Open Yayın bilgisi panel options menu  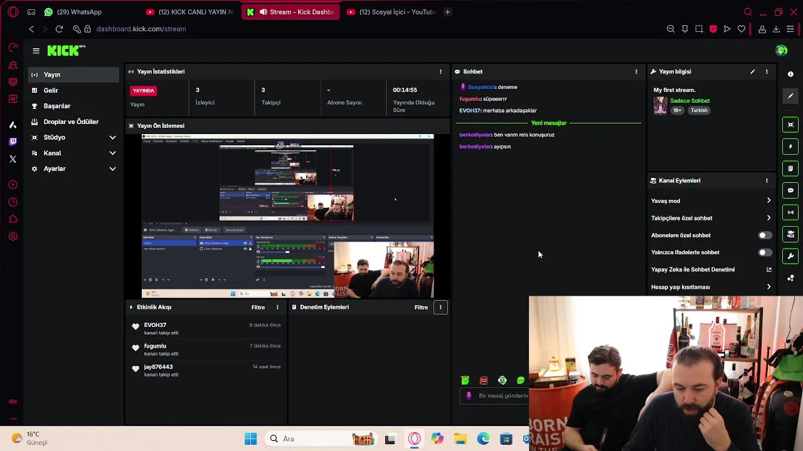pyautogui.click(x=767, y=71)
